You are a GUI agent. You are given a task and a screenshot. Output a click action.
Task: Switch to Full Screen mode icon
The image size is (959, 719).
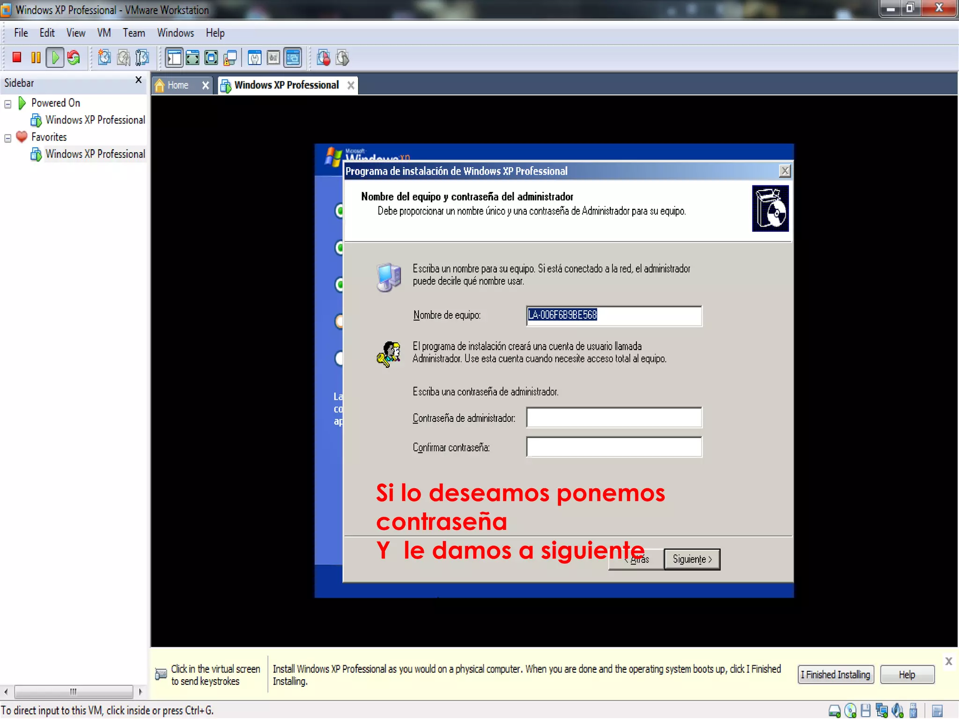coord(192,58)
